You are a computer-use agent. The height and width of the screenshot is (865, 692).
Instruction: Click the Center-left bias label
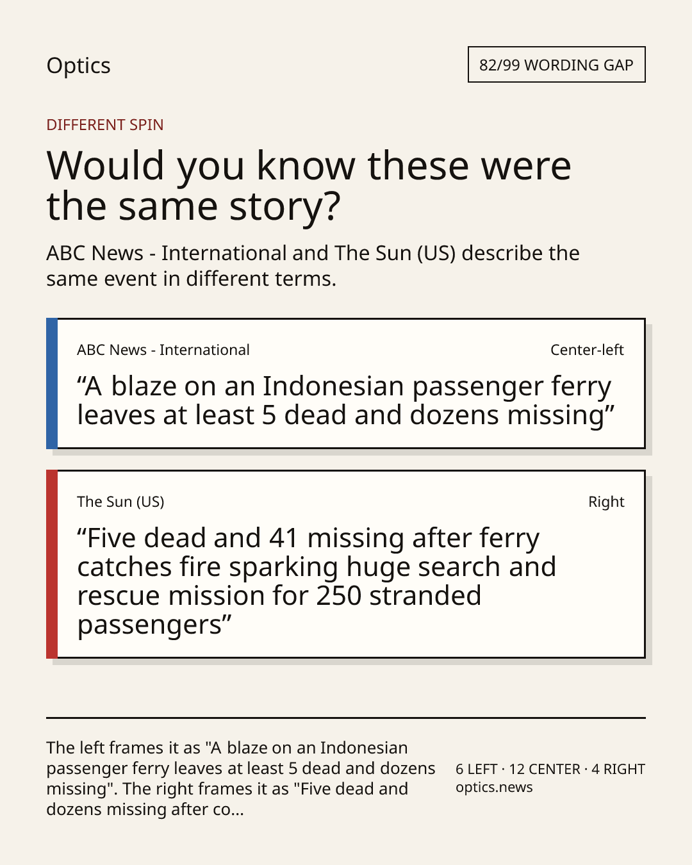[587, 350]
